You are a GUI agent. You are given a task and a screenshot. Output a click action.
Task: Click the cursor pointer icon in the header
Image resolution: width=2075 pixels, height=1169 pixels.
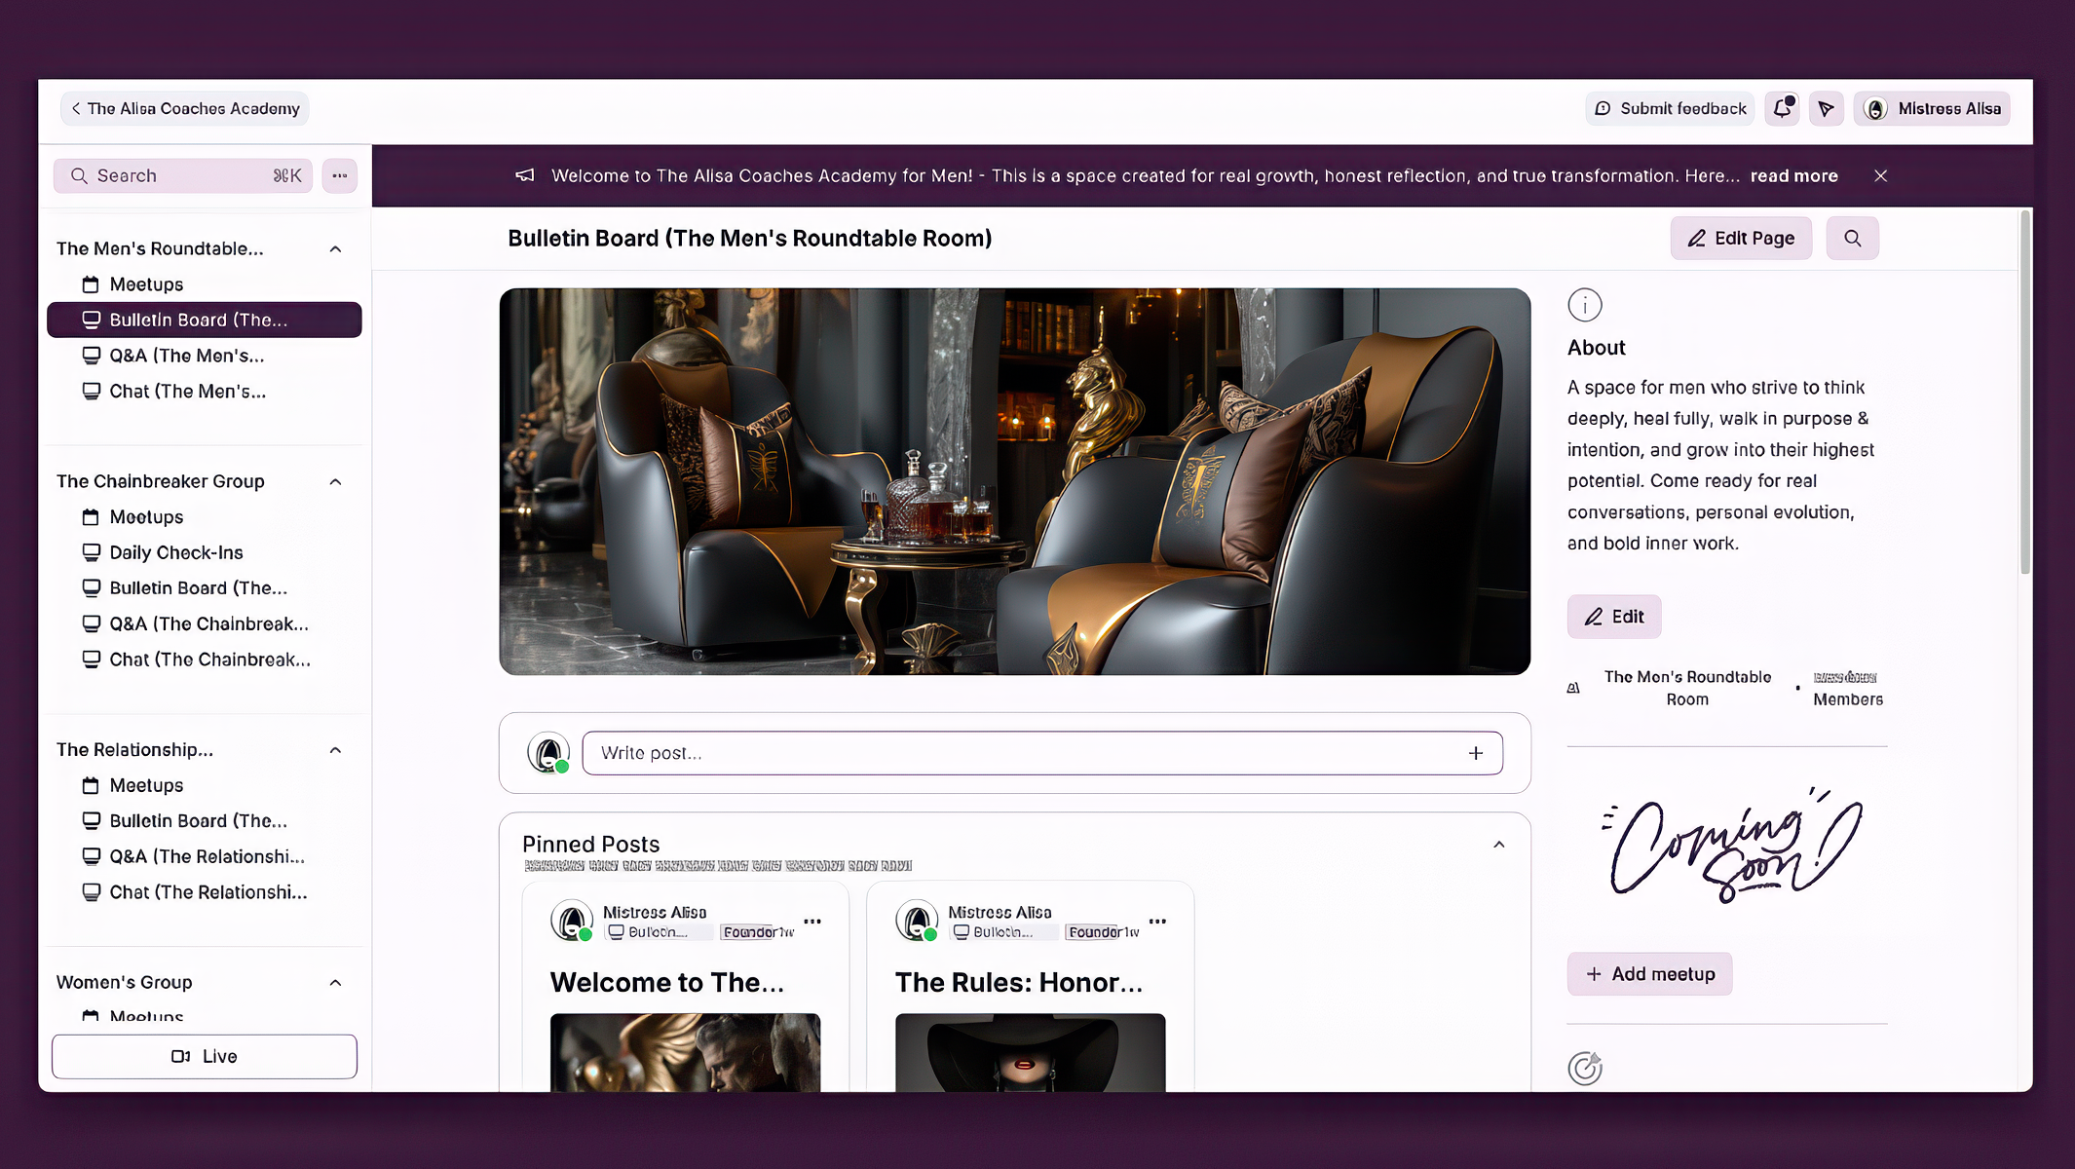[1827, 108]
